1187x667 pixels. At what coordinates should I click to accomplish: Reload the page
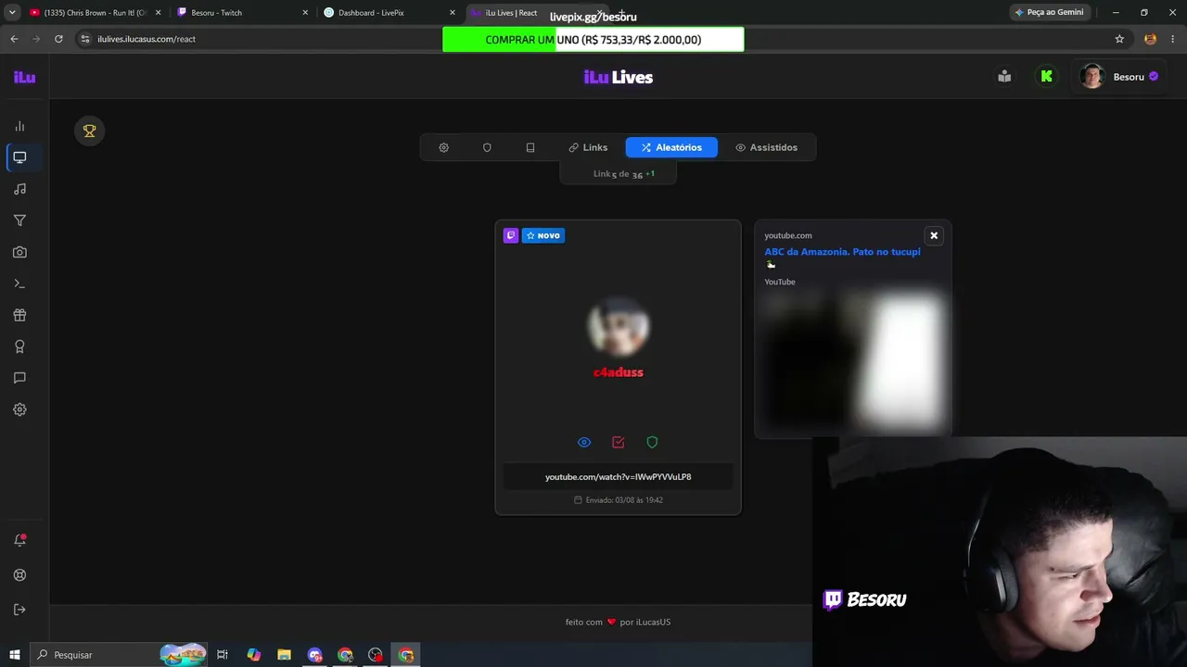[58, 39]
